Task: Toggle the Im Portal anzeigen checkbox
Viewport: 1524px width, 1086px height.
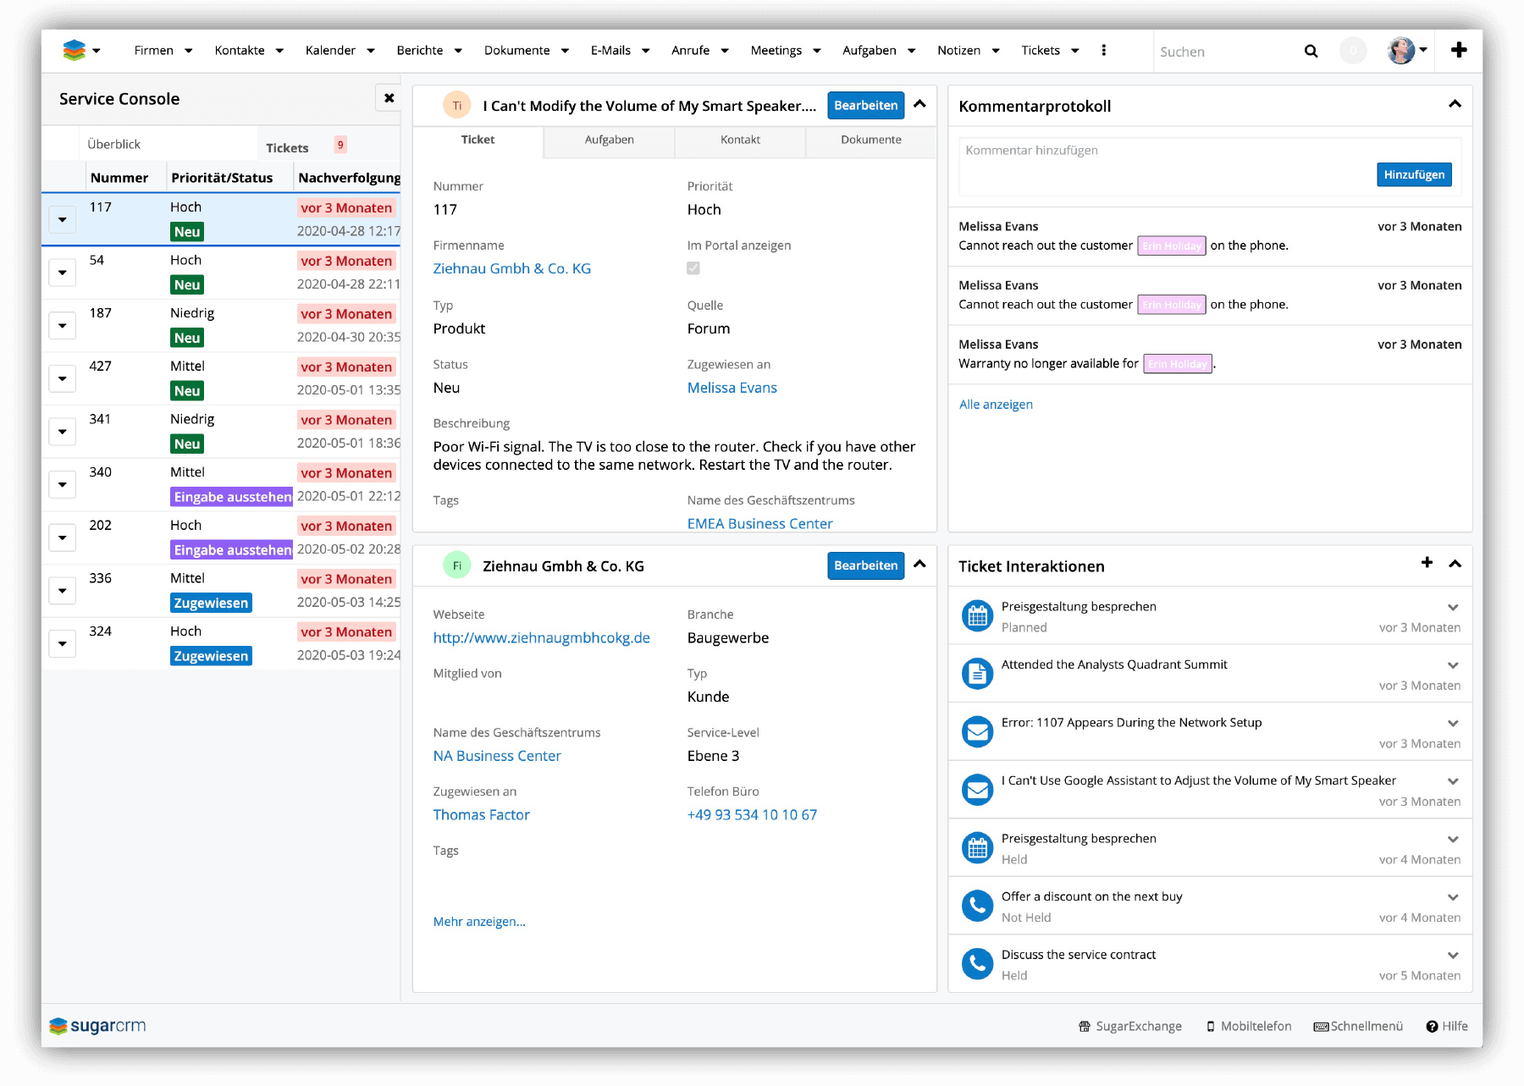Action: tap(693, 268)
